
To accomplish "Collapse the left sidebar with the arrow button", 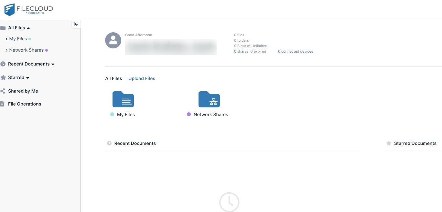I will point(76,24).
